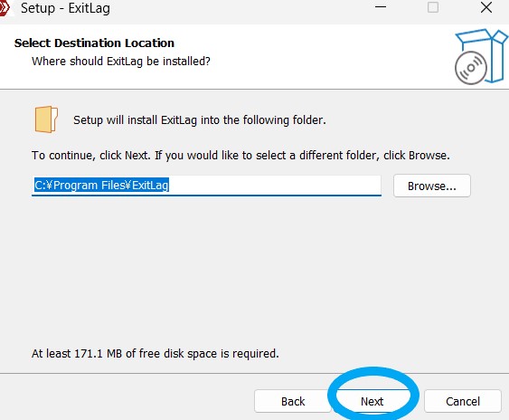Click the 'Setup - ExitLag' title bar text
This screenshot has width=509, height=420.
point(65,8)
